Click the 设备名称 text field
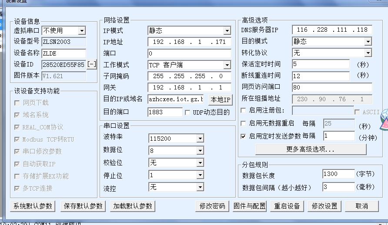The width and height of the screenshot is (388, 225). (64, 53)
